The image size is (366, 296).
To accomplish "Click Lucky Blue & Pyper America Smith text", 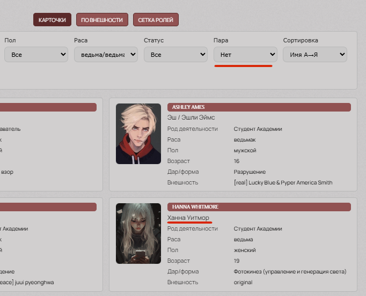I will (290, 183).
